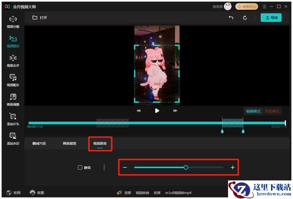Click the teal video timeline bar
This screenshot has width=293, height=199.
point(157,123)
